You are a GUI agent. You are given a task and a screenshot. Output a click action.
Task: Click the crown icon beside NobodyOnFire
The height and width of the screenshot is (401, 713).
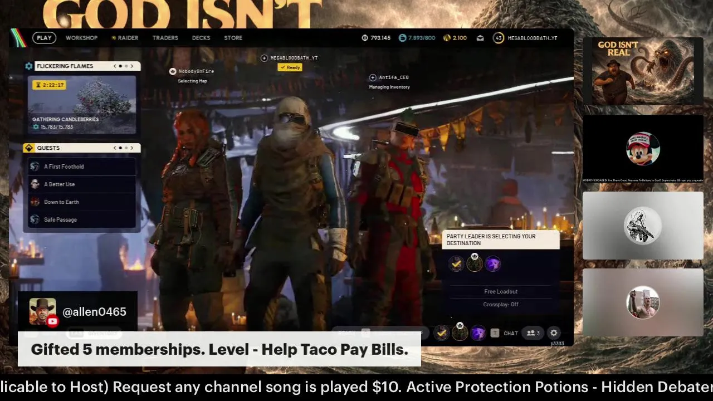coord(173,71)
